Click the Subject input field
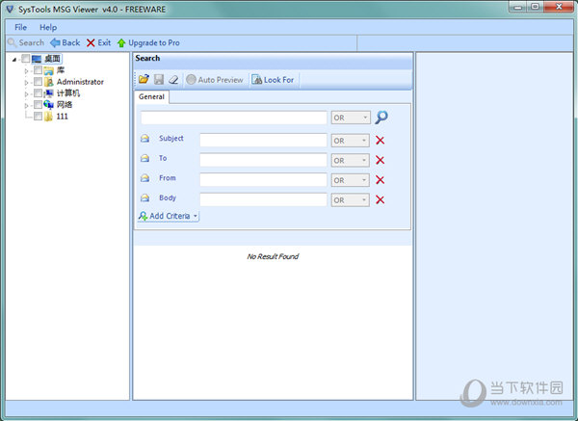Image resolution: width=578 pixels, height=421 pixels. [x=263, y=141]
